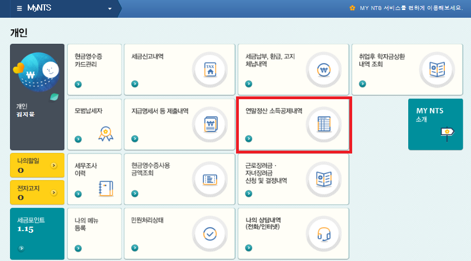Screen dimensions: 471x261
Task: Click the tax house icon in 세금신고내역
Action: 211,70
